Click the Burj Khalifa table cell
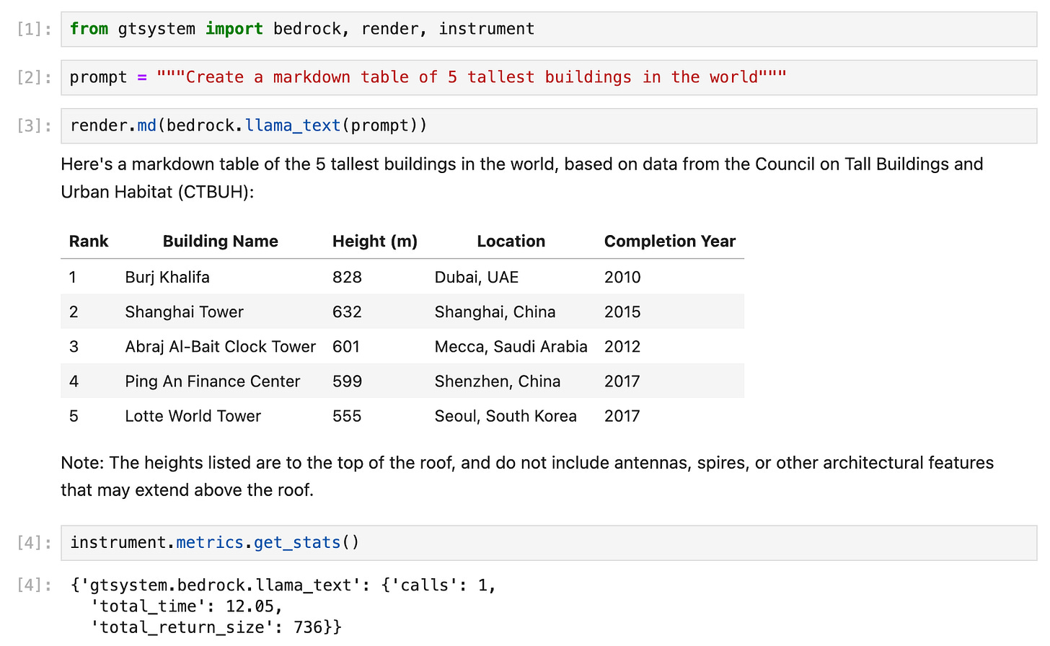 coord(167,278)
